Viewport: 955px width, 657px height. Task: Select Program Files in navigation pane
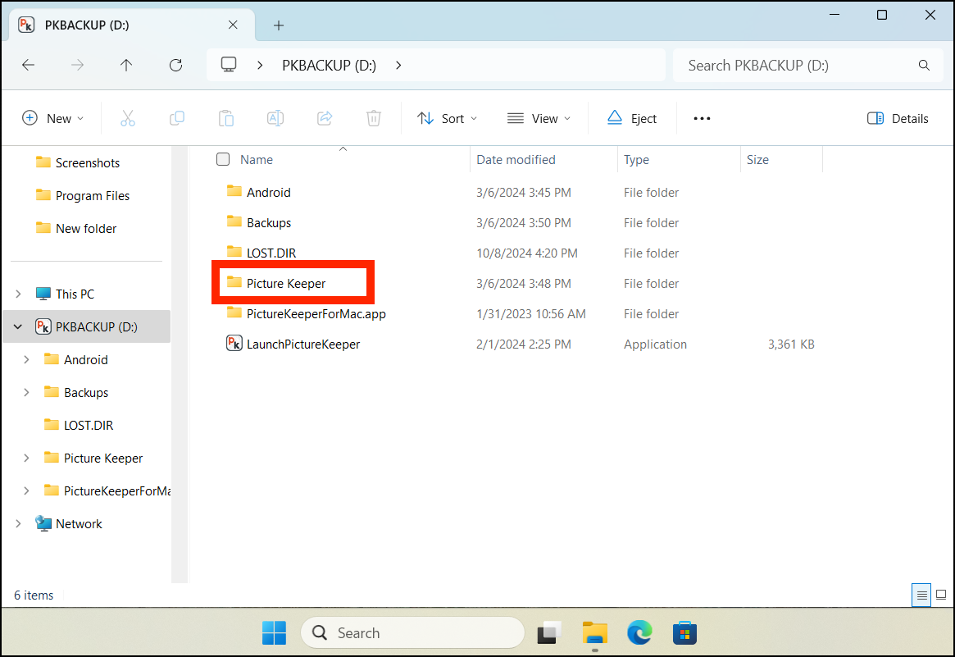[92, 196]
